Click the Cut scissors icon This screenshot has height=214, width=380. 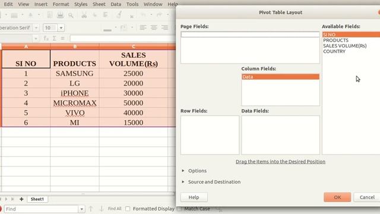[84, 15]
